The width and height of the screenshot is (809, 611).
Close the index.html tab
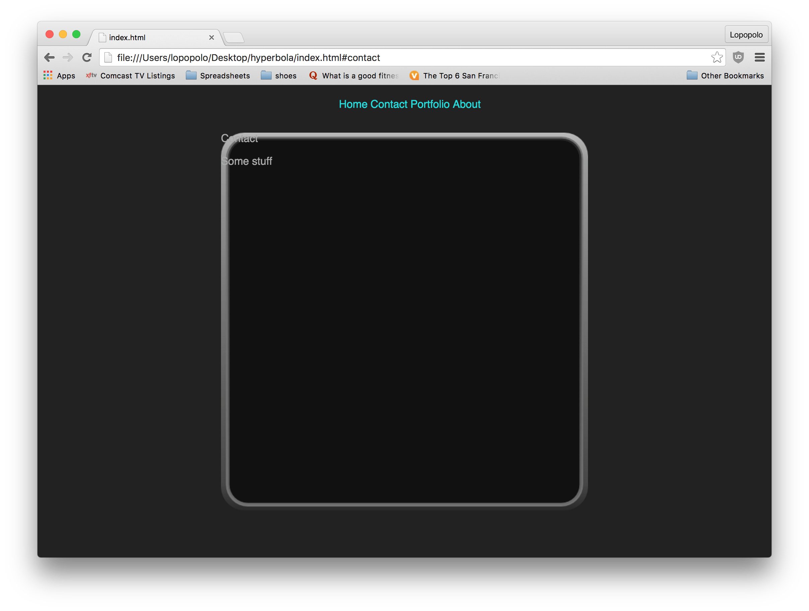[211, 38]
